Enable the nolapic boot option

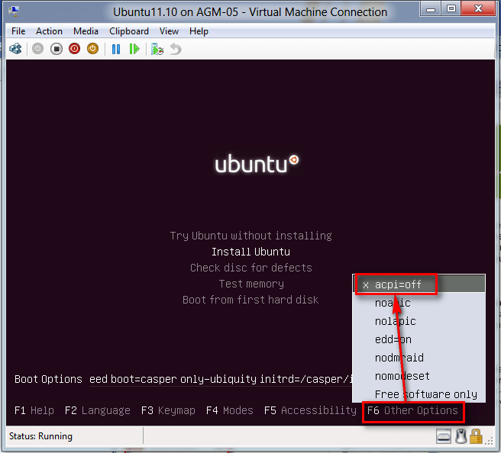[395, 321]
